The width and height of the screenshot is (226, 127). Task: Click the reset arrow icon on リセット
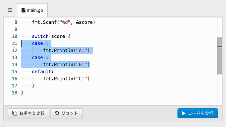(x=57, y=113)
